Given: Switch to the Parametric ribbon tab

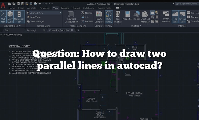Looking at the screenshot, I should (x=45, y=8).
